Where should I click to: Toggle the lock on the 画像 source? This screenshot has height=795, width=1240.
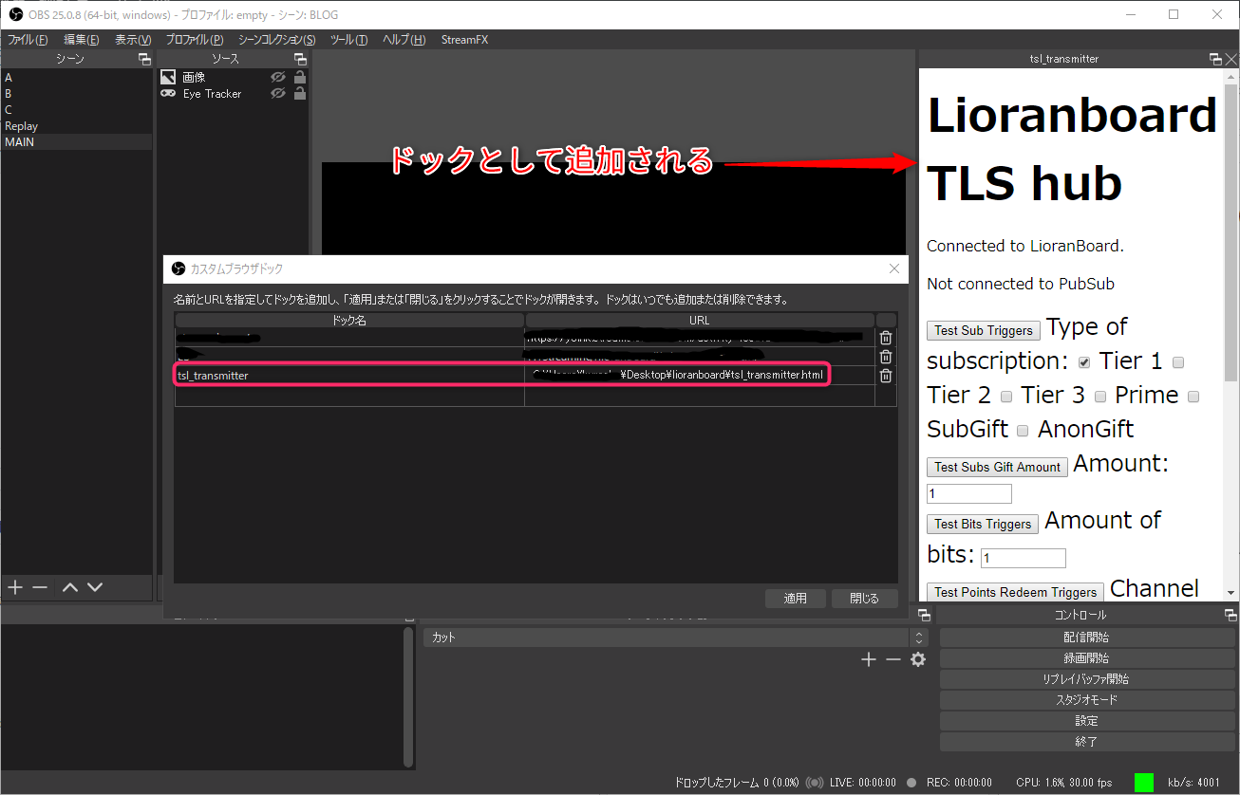click(x=300, y=78)
